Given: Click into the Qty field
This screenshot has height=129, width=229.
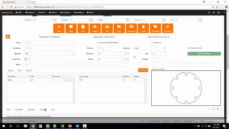Looking at the screenshot, I should [x=159, y=54].
